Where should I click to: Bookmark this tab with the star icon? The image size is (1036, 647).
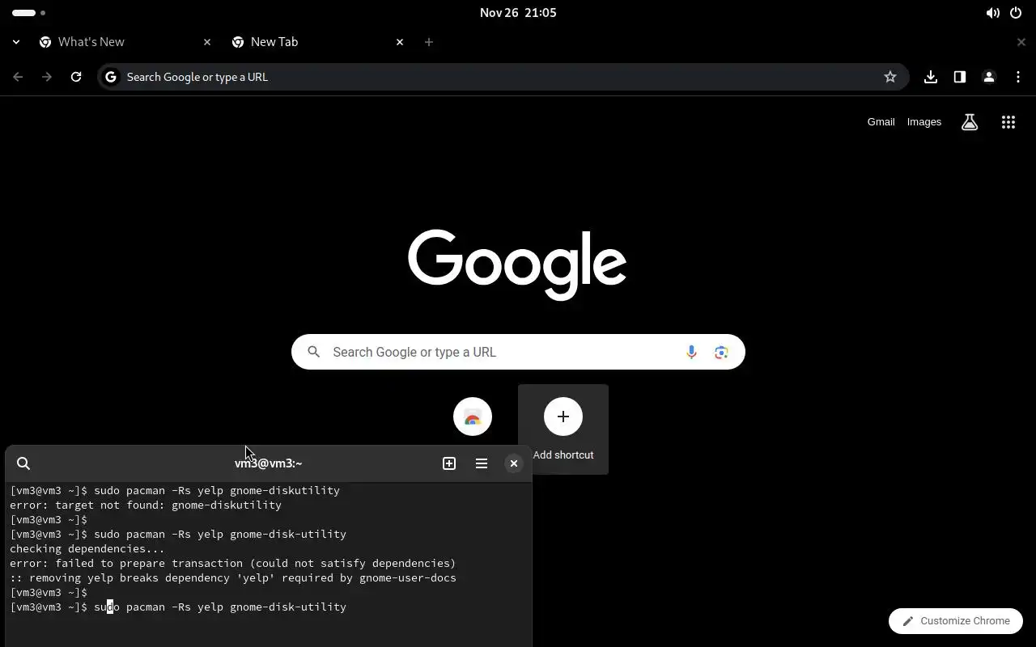tap(890, 77)
